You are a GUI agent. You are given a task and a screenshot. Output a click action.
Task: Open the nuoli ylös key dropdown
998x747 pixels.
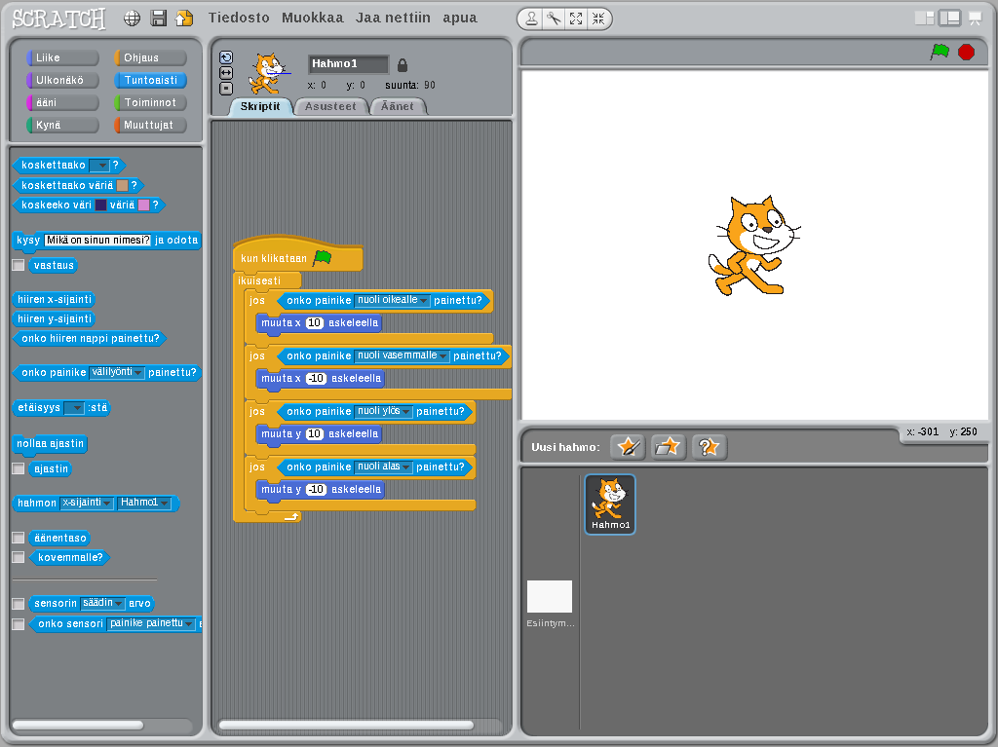point(383,412)
